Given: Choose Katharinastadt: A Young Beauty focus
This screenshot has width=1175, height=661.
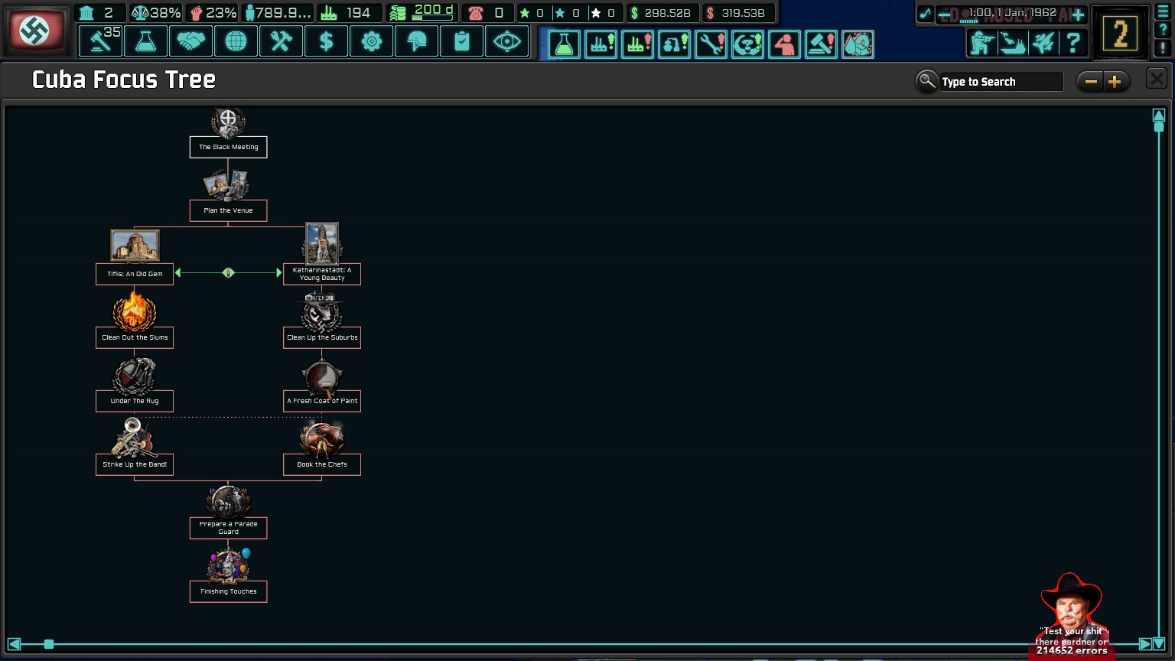Looking at the screenshot, I should click(x=322, y=274).
